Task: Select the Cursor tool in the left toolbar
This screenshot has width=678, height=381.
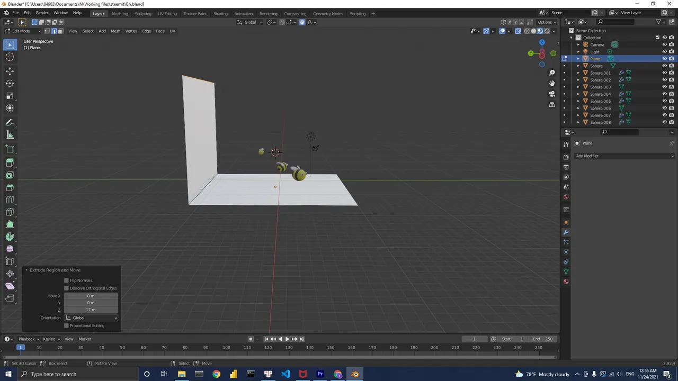Action: click(x=10, y=57)
